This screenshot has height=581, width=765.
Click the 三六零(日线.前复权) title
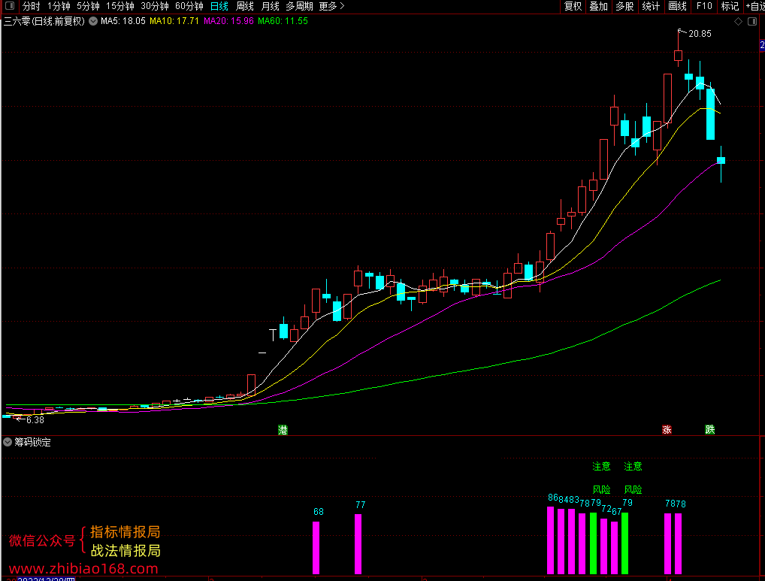click(x=44, y=21)
